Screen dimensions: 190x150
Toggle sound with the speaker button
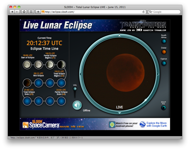click(x=77, y=105)
